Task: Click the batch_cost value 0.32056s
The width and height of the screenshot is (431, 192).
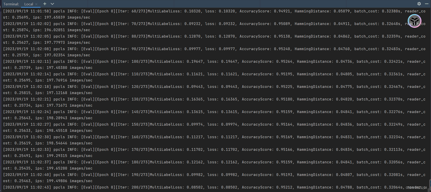Action: click(x=393, y=162)
